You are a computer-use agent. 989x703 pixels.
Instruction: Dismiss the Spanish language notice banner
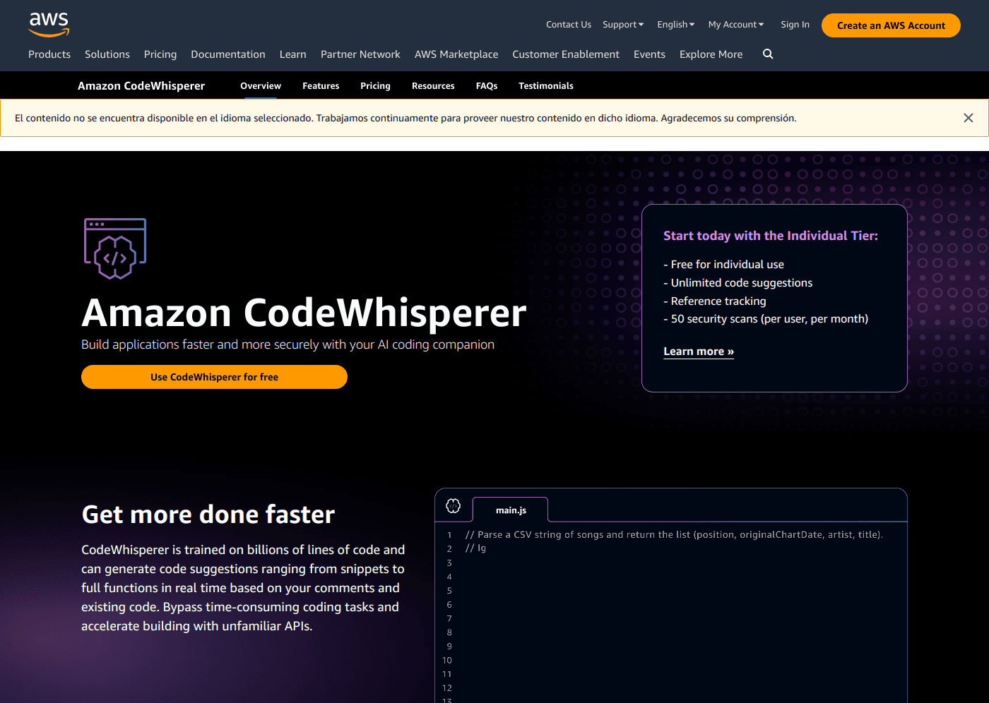(x=969, y=118)
